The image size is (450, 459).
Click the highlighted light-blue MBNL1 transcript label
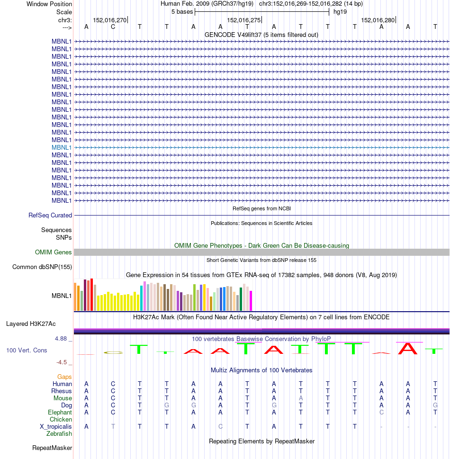pos(62,147)
